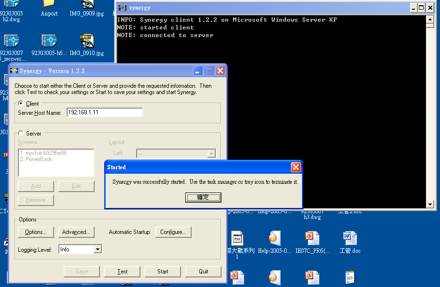The width and height of the screenshot is (440, 287).
Task: Close the synergy console window
Action: tap(430, 8)
